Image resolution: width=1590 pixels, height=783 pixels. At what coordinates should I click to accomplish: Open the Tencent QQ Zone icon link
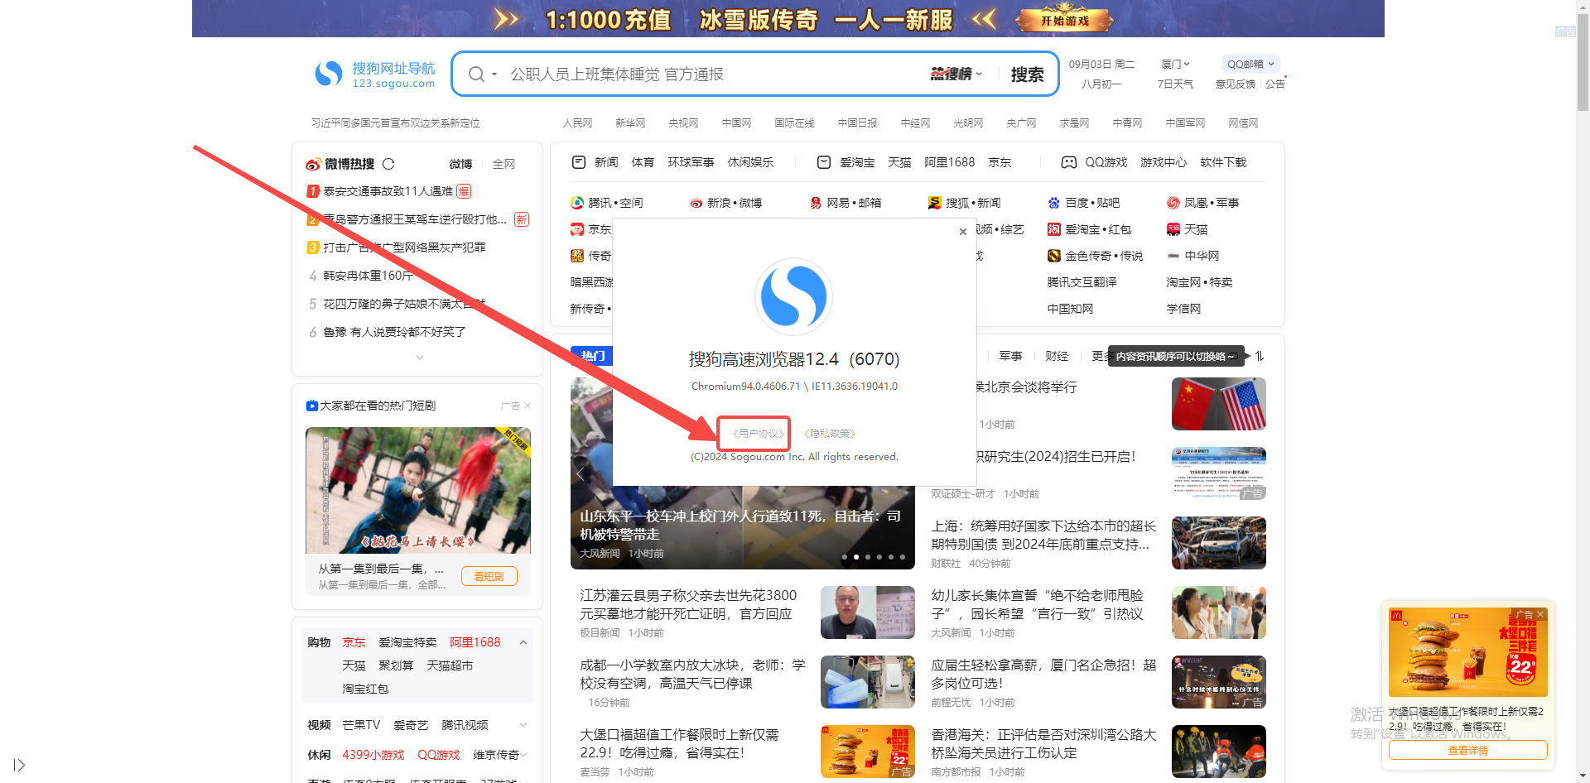pos(577,203)
